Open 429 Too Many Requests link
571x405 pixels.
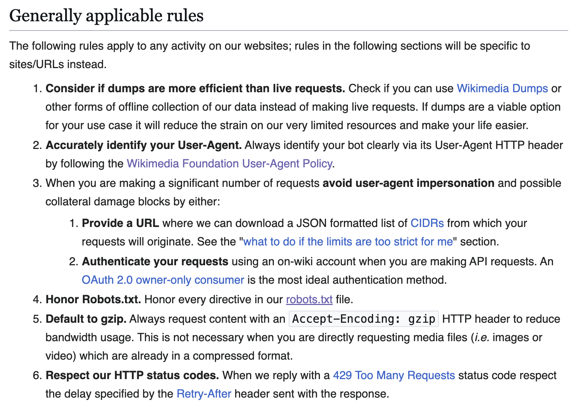(394, 375)
